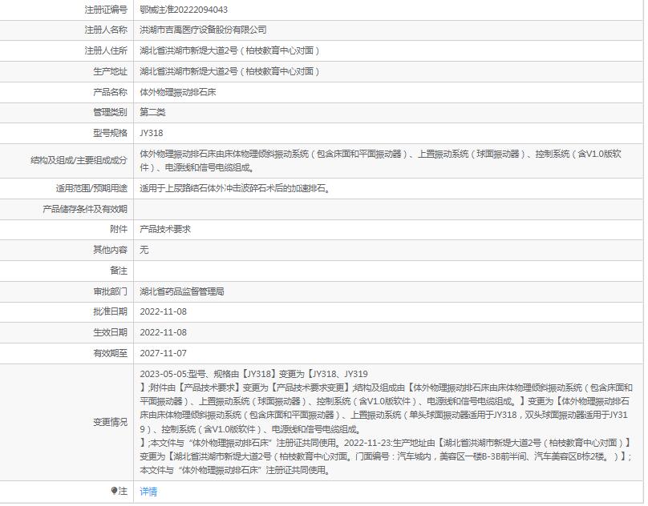Click the 产品储存条件及有效期 label
The width and height of the screenshot is (648, 506).
[x=85, y=209]
